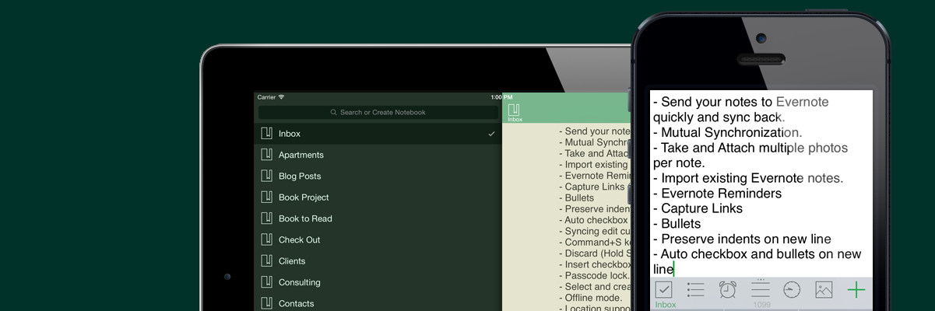Open the Blog Posts notebook

[x=378, y=176]
